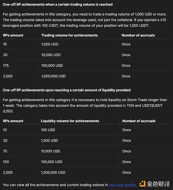Click the liquidity provided achievements heading

pyautogui.click(x=67, y=90)
